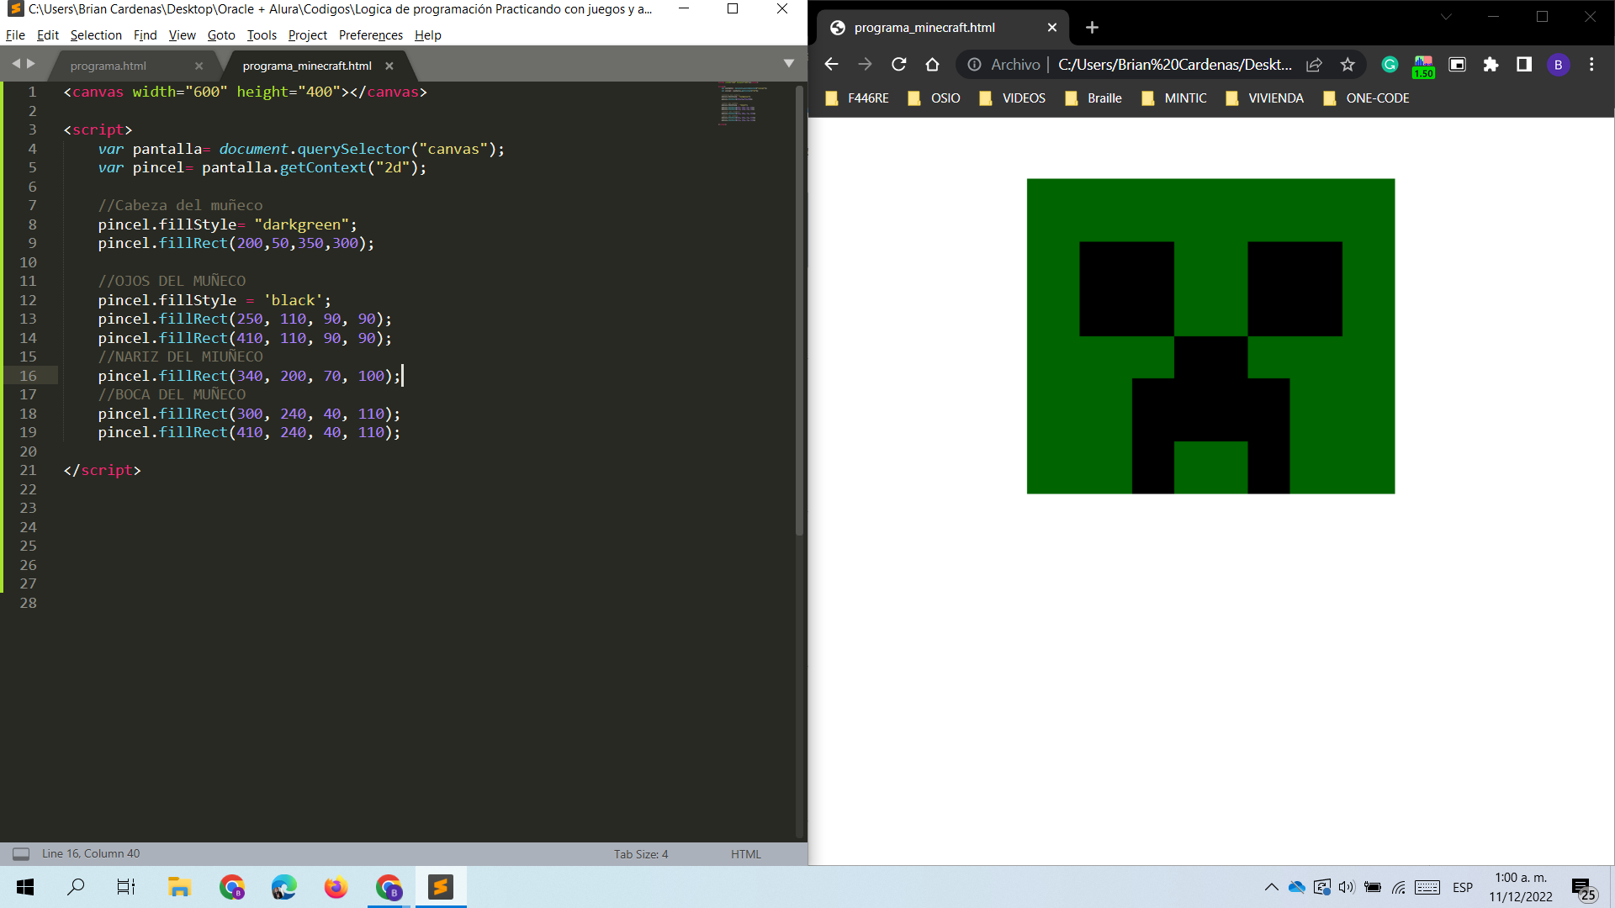The width and height of the screenshot is (1615, 908).
Task: Open the Grammarly extension
Action: point(1390,65)
